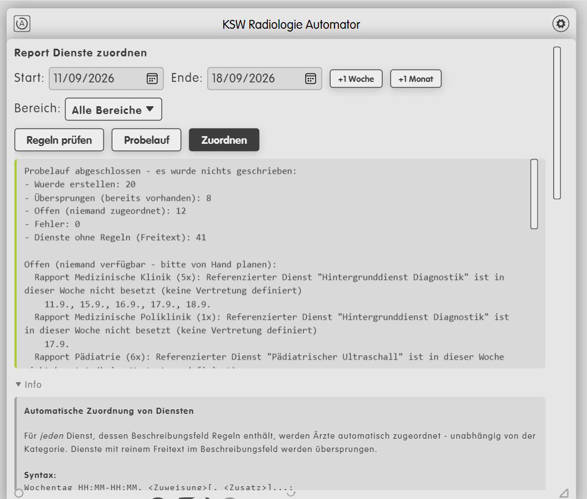Click the main panel scrollbar thumb
587x499 pixels.
coord(557,123)
